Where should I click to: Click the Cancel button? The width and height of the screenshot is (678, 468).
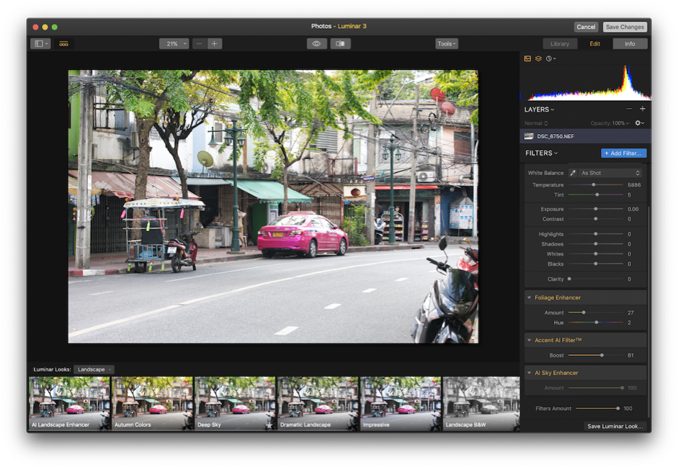coord(586,27)
